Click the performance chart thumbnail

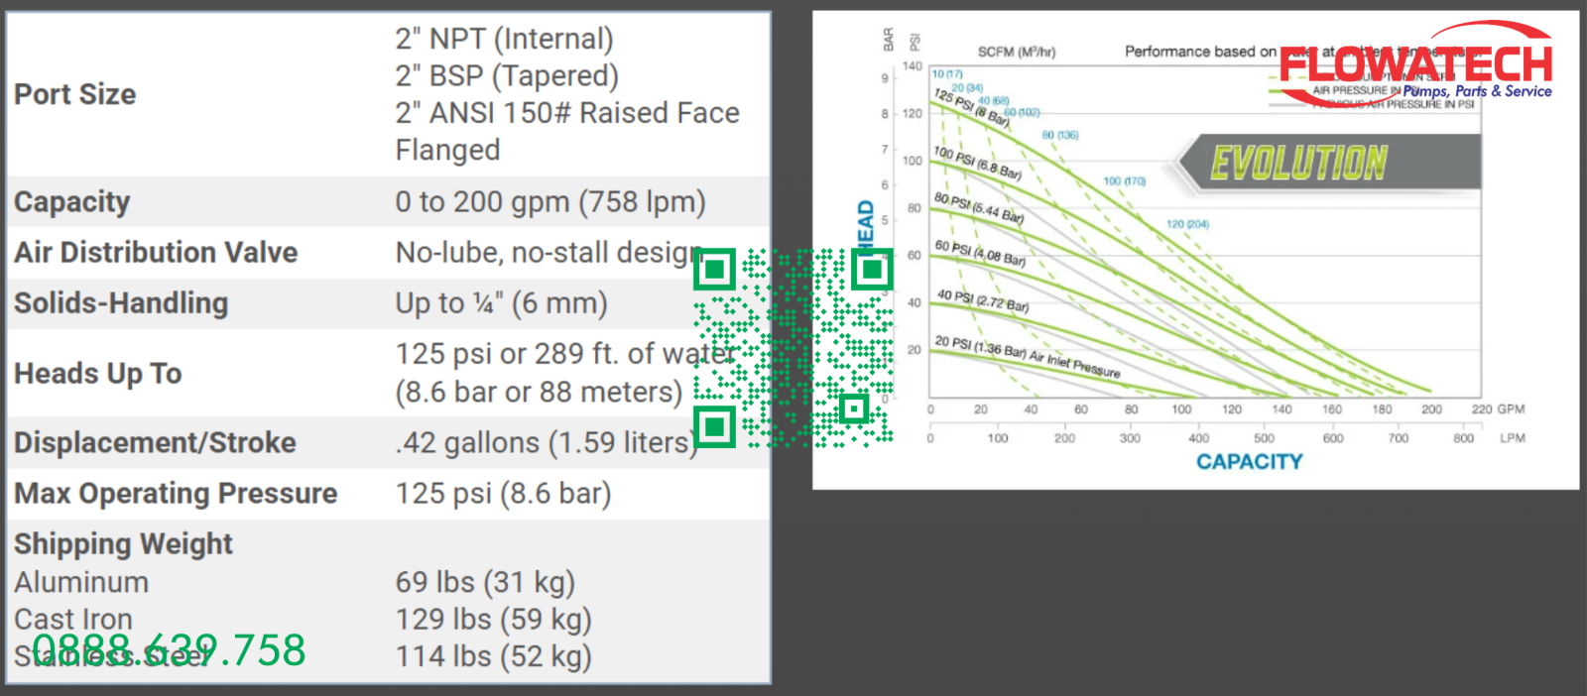[x=1195, y=250]
